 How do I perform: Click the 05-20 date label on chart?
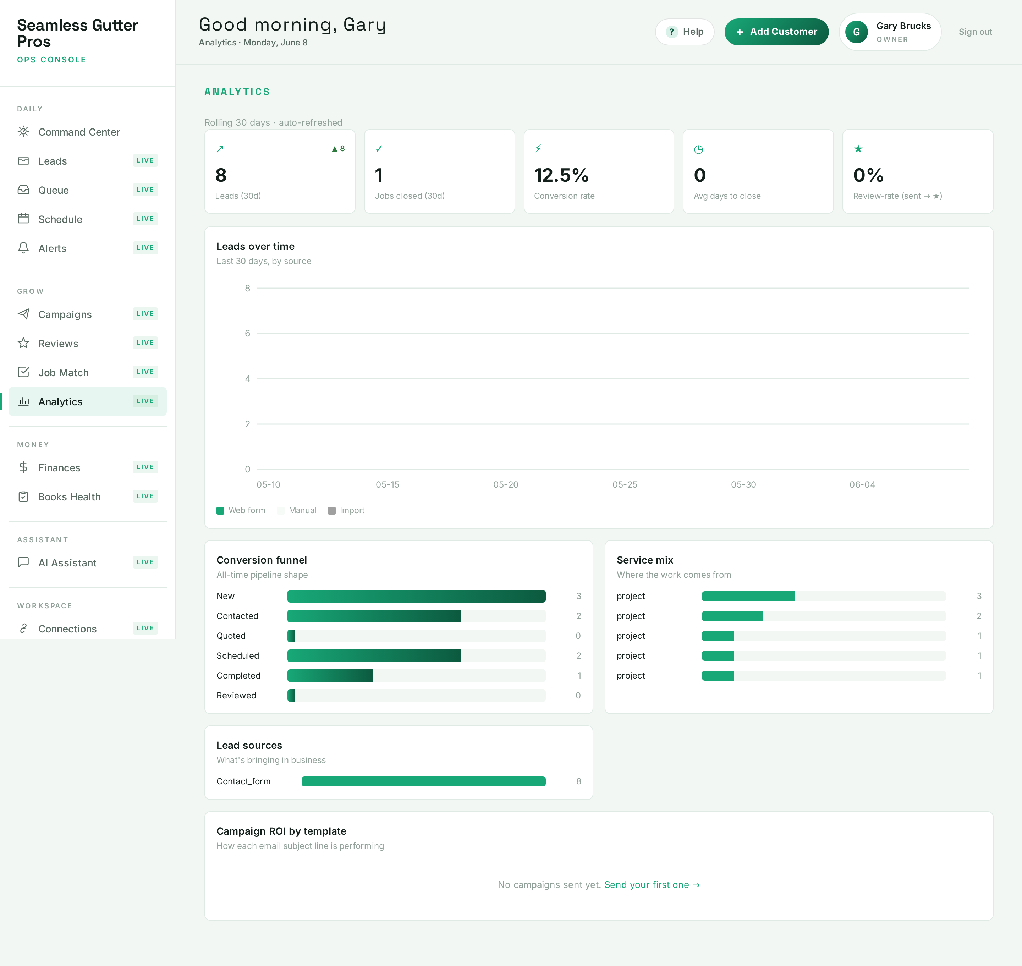pos(506,484)
